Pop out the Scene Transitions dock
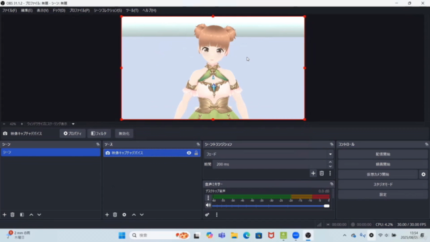 [331, 144]
